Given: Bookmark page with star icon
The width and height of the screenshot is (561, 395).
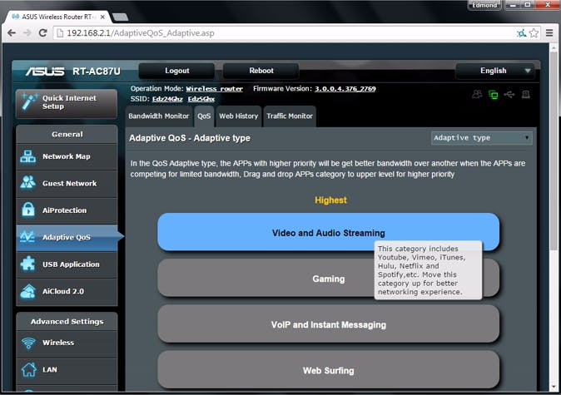Looking at the screenshot, I should [534, 33].
